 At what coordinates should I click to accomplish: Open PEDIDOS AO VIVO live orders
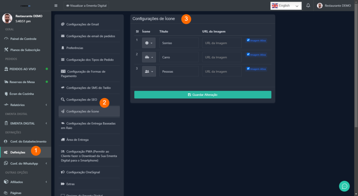[x=22, y=69]
